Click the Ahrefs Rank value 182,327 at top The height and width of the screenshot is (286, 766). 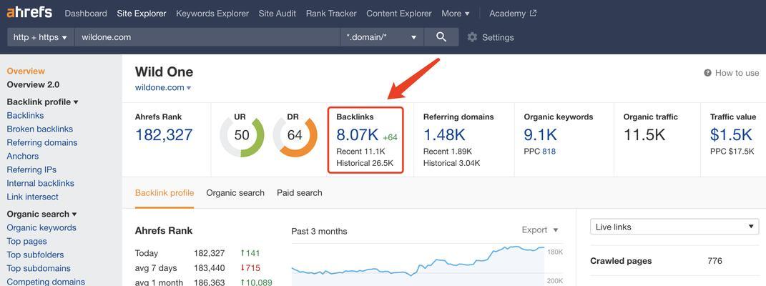[x=165, y=134]
